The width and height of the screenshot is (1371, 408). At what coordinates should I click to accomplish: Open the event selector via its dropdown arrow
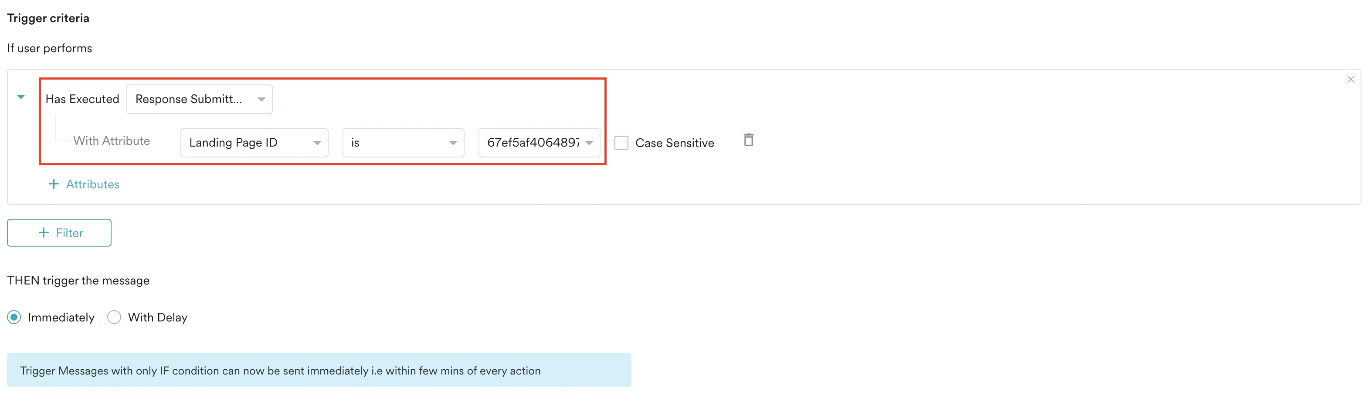click(x=261, y=99)
